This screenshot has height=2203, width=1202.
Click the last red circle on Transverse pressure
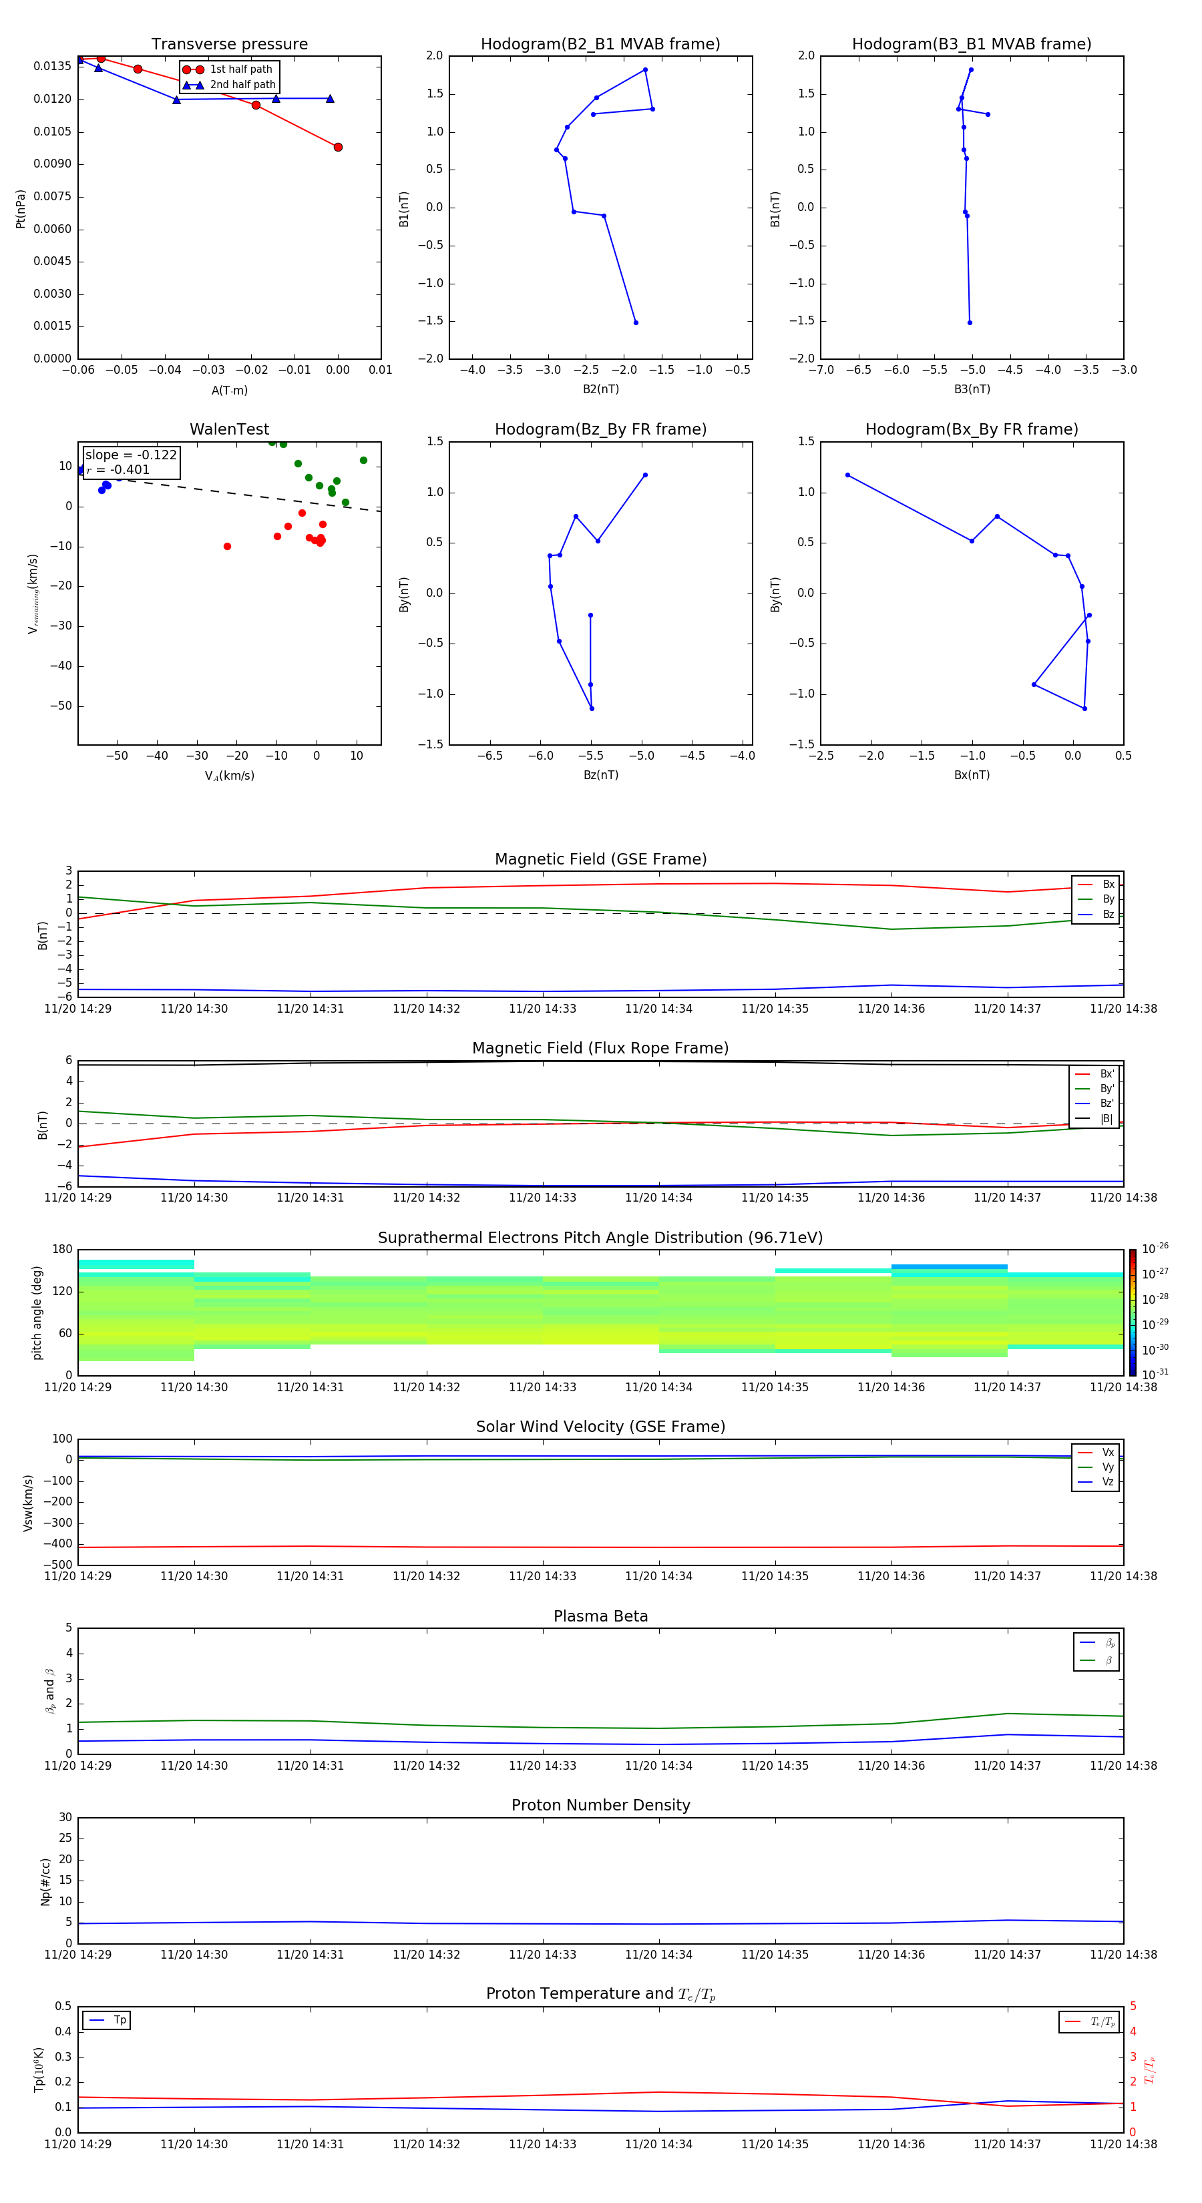(x=338, y=147)
